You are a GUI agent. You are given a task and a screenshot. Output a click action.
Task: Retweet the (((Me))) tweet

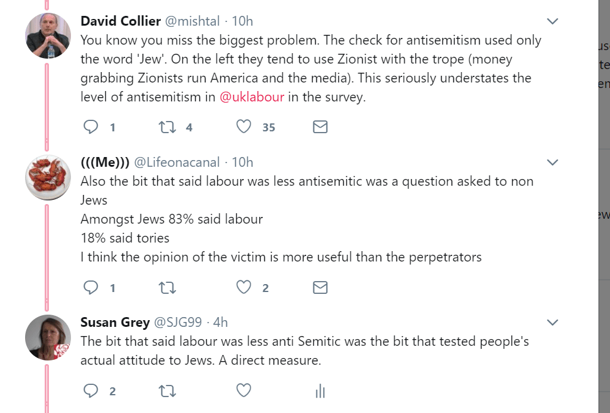point(166,287)
